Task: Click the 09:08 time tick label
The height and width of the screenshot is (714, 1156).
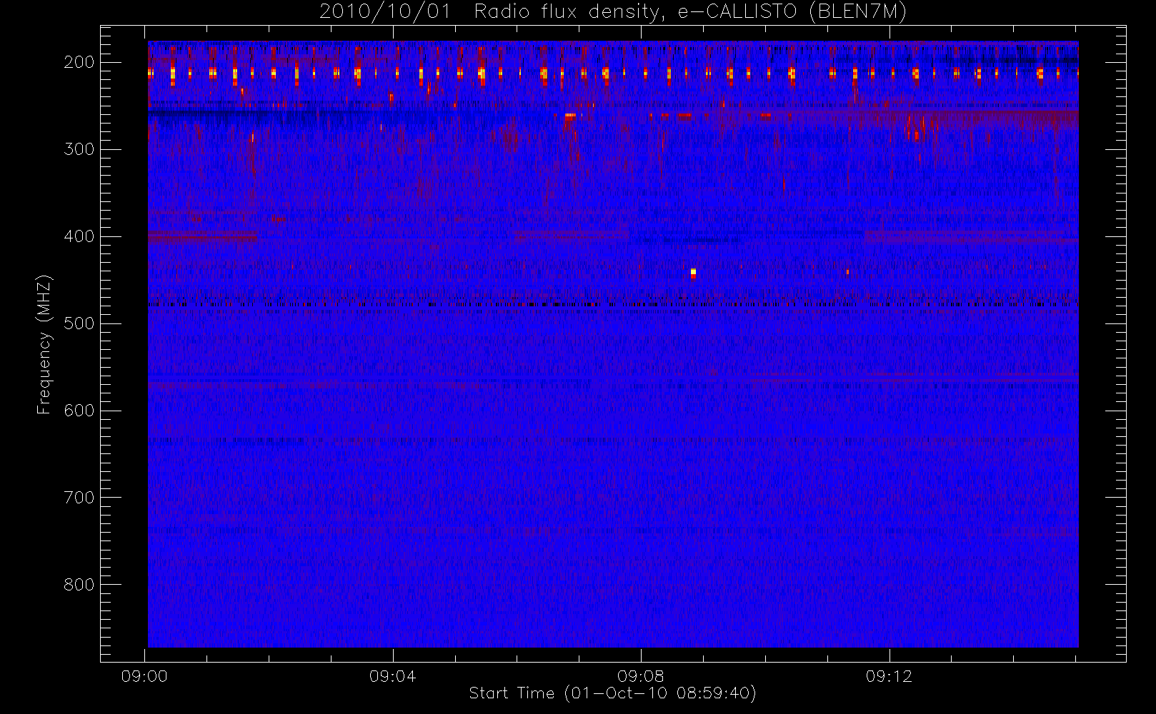Action: [x=641, y=676]
